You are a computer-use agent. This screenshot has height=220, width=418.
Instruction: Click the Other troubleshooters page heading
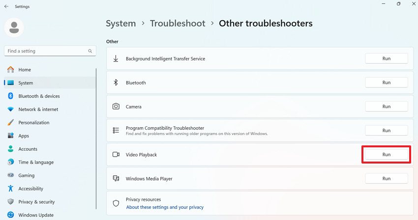(x=266, y=24)
